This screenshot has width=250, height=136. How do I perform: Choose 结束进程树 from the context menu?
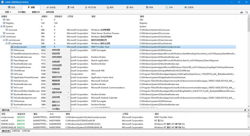[57, 57]
